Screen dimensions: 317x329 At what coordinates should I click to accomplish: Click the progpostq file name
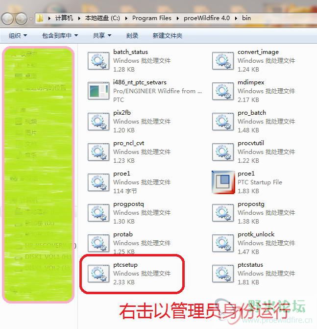[128, 204]
